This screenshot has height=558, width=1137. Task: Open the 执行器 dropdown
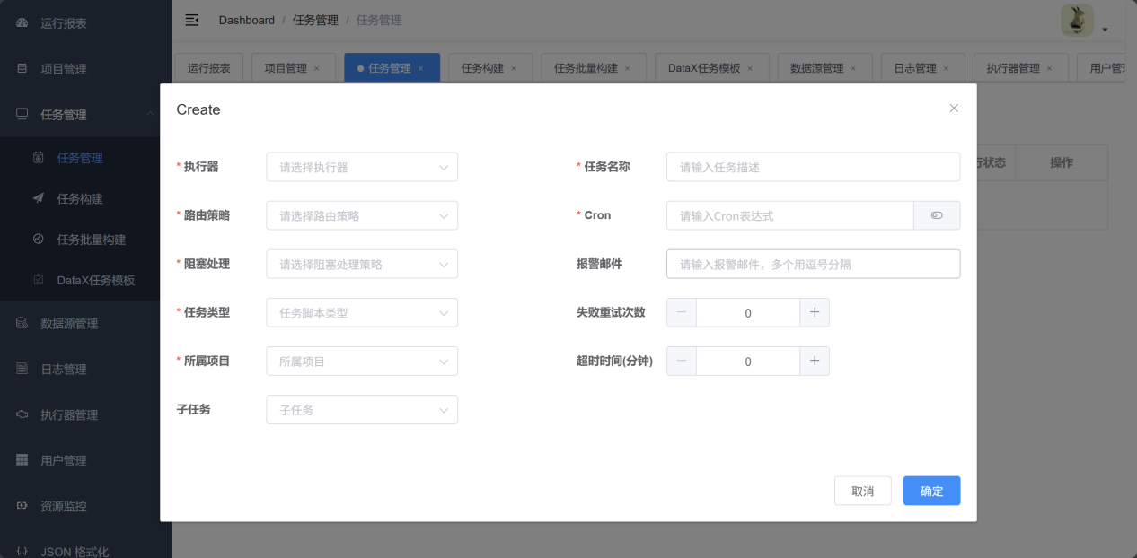click(362, 167)
